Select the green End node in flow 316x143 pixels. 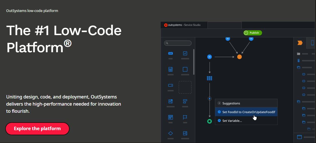[x=210, y=121]
